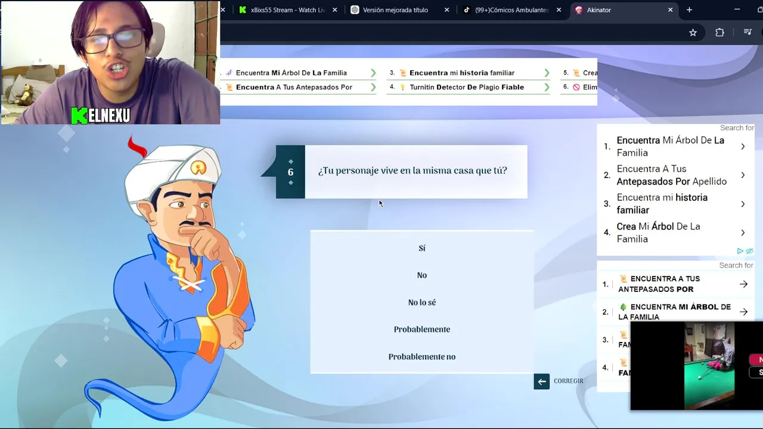Click chevron for sidebar item 3 historia familiar
Viewport: 763px width, 429px height.
pos(743,204)
